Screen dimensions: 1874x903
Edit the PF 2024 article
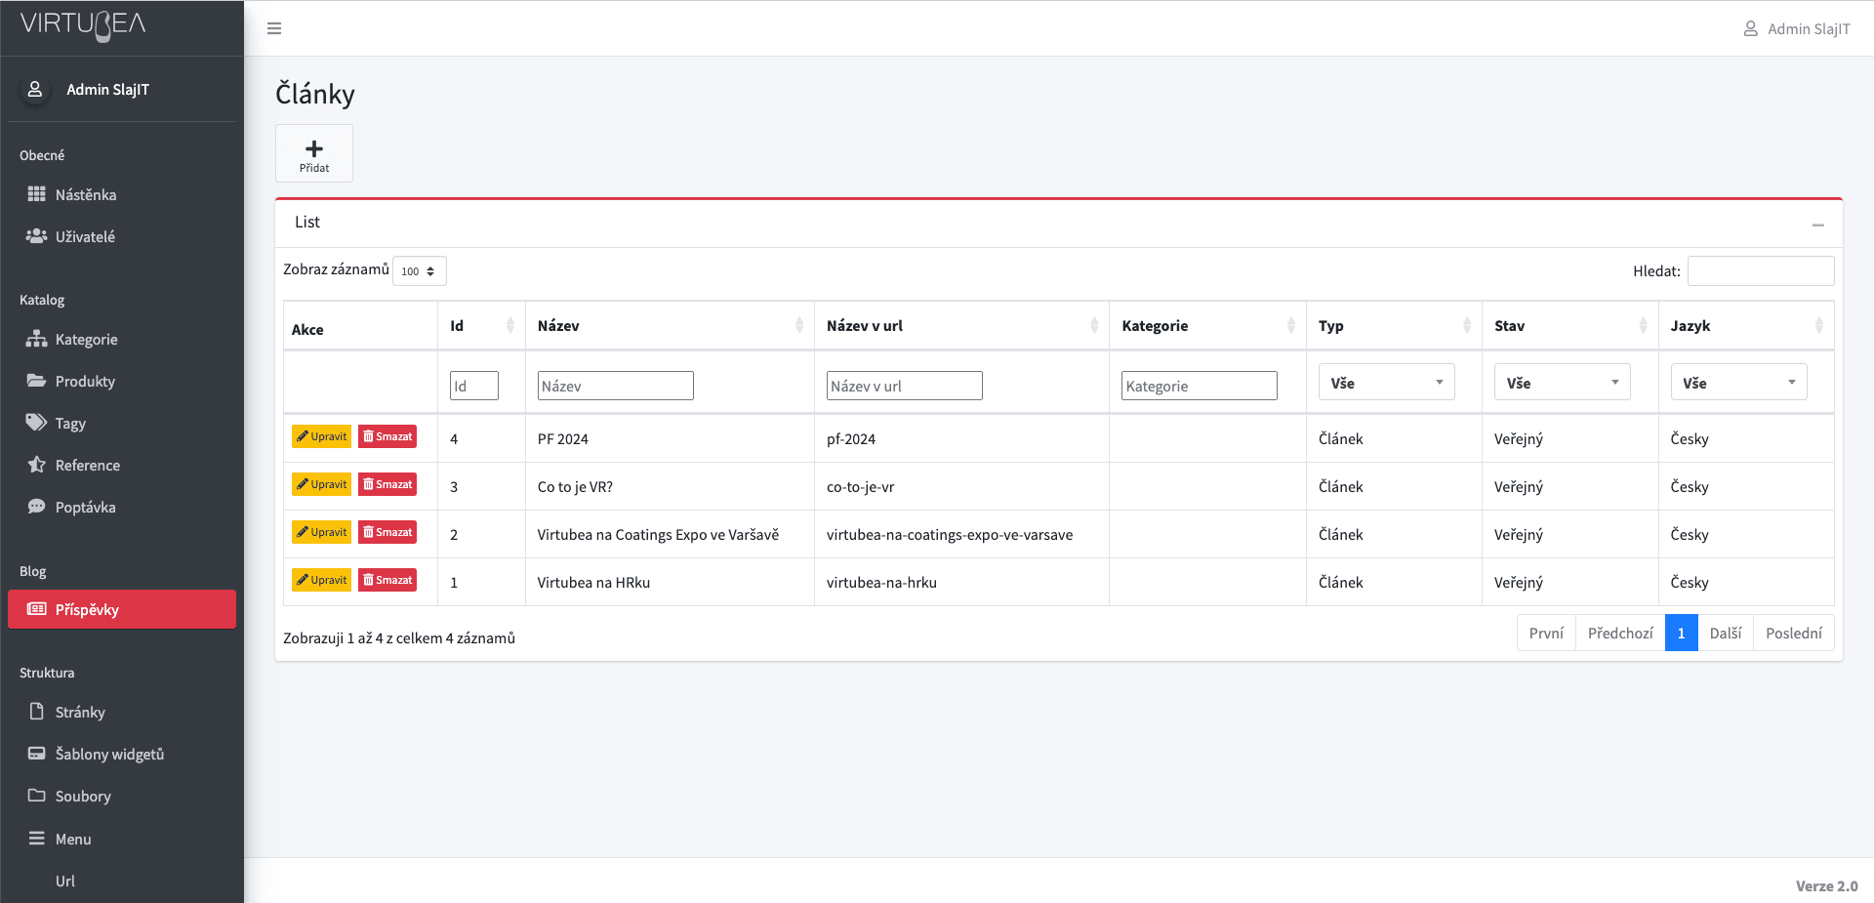click(x=321, y=436)
